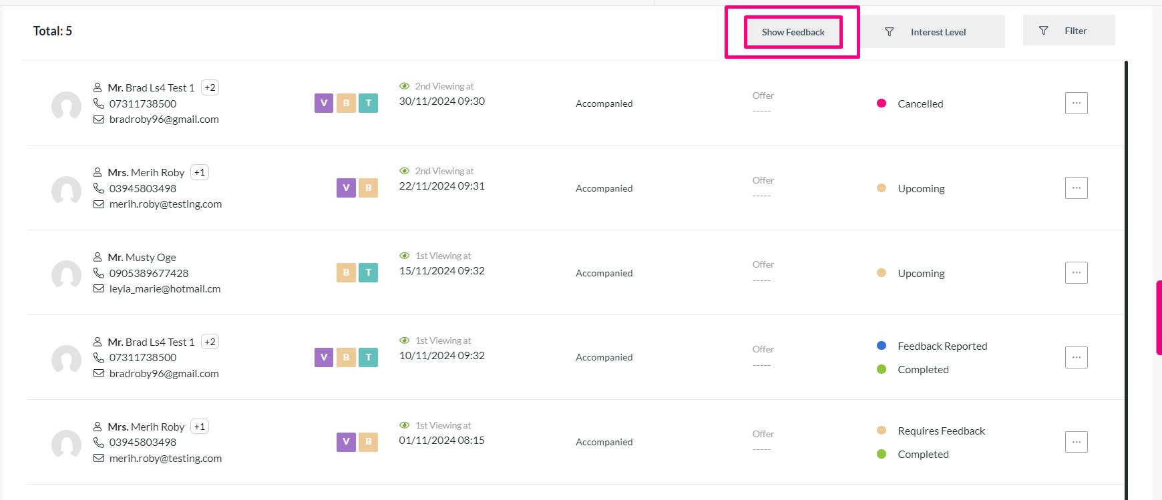Expand +1 contacts on 22/11/2024 Merih row
This screenshot has height=500, width=1162.
coord(199,172)
